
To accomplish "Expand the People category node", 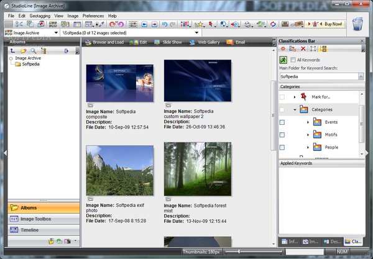I will click(x=308, y=147).
